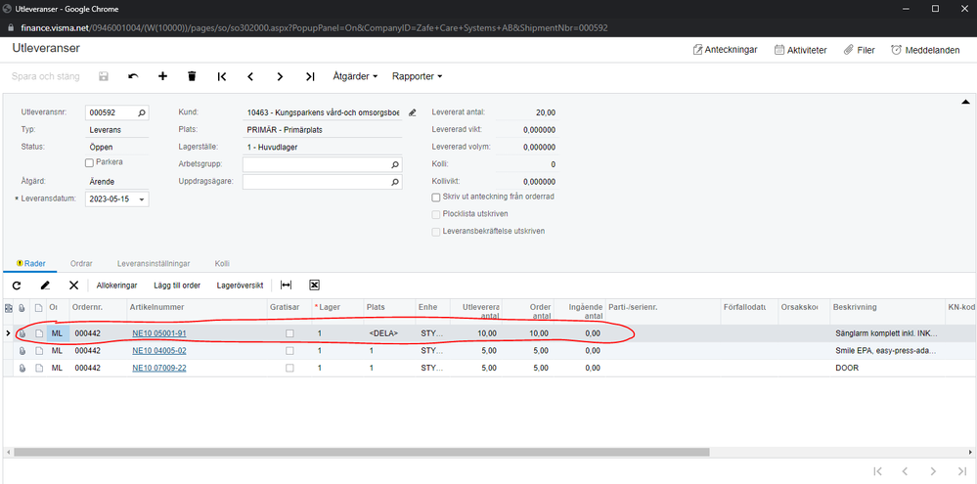Toggle the Parkera checkbox
Viewport: 977px width, 484px height.
(x=89, y=162)
